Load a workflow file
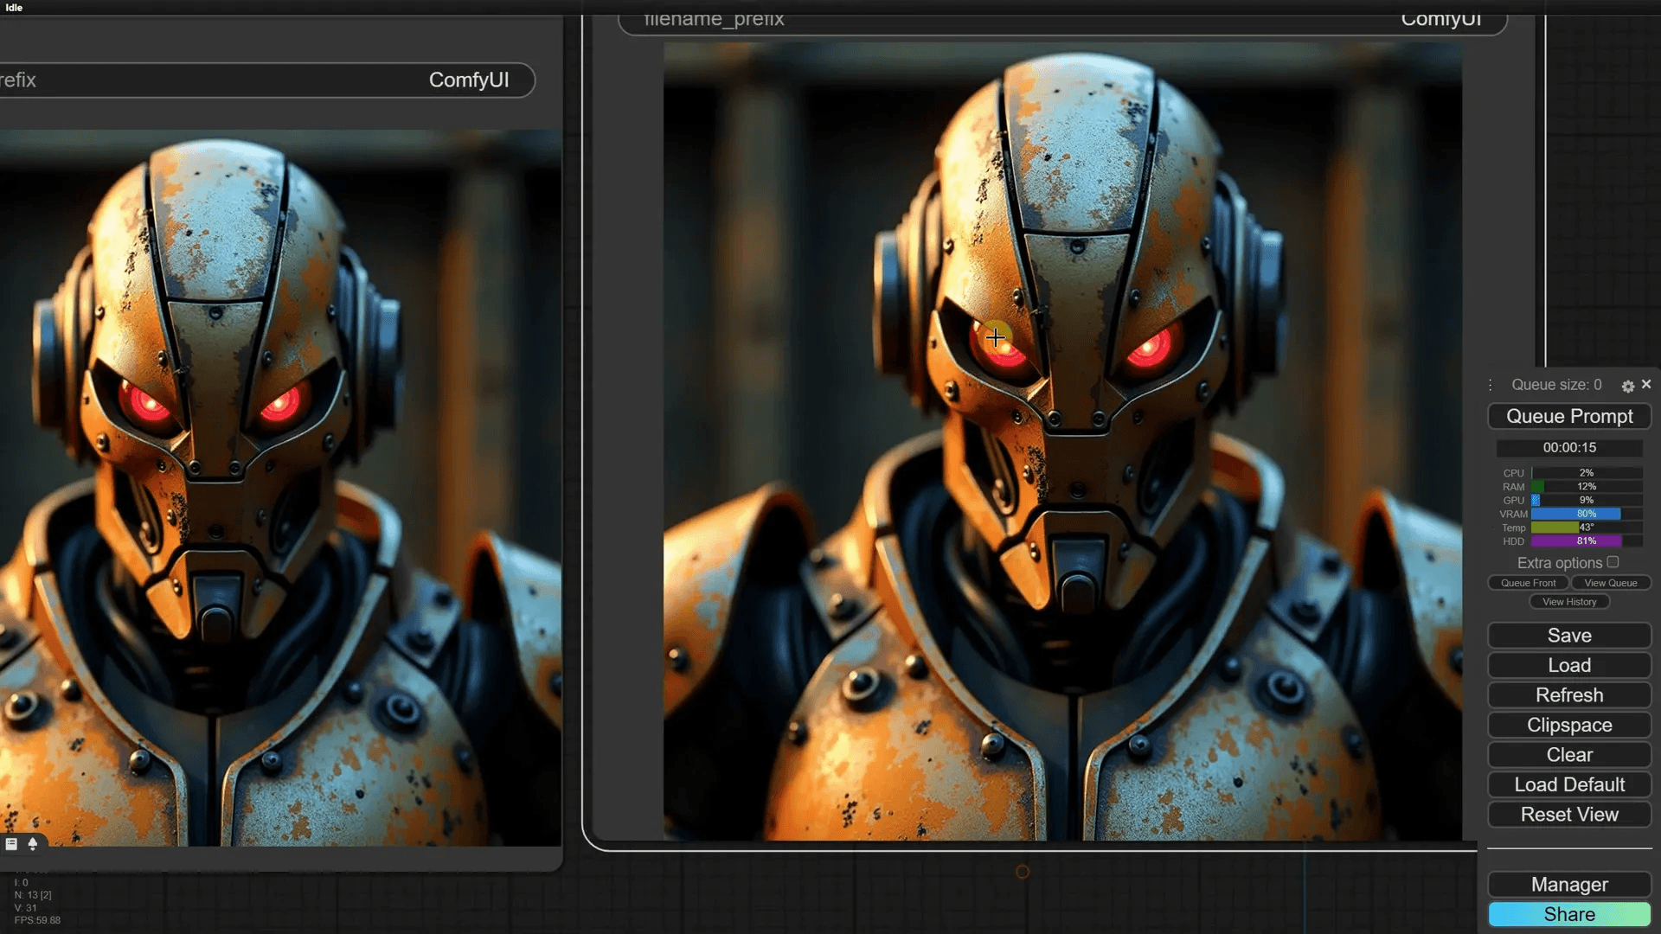The height and width of the screenshot is (934, 1661). (x=1569, y=665)
